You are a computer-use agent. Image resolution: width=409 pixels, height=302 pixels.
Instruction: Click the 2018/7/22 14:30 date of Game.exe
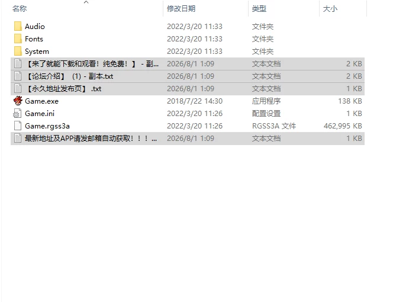point(195,101)
